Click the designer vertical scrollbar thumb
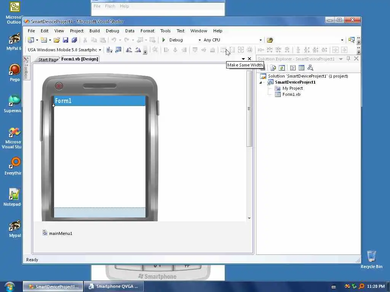This screenshot has width=390, height=292. [249, 108]
